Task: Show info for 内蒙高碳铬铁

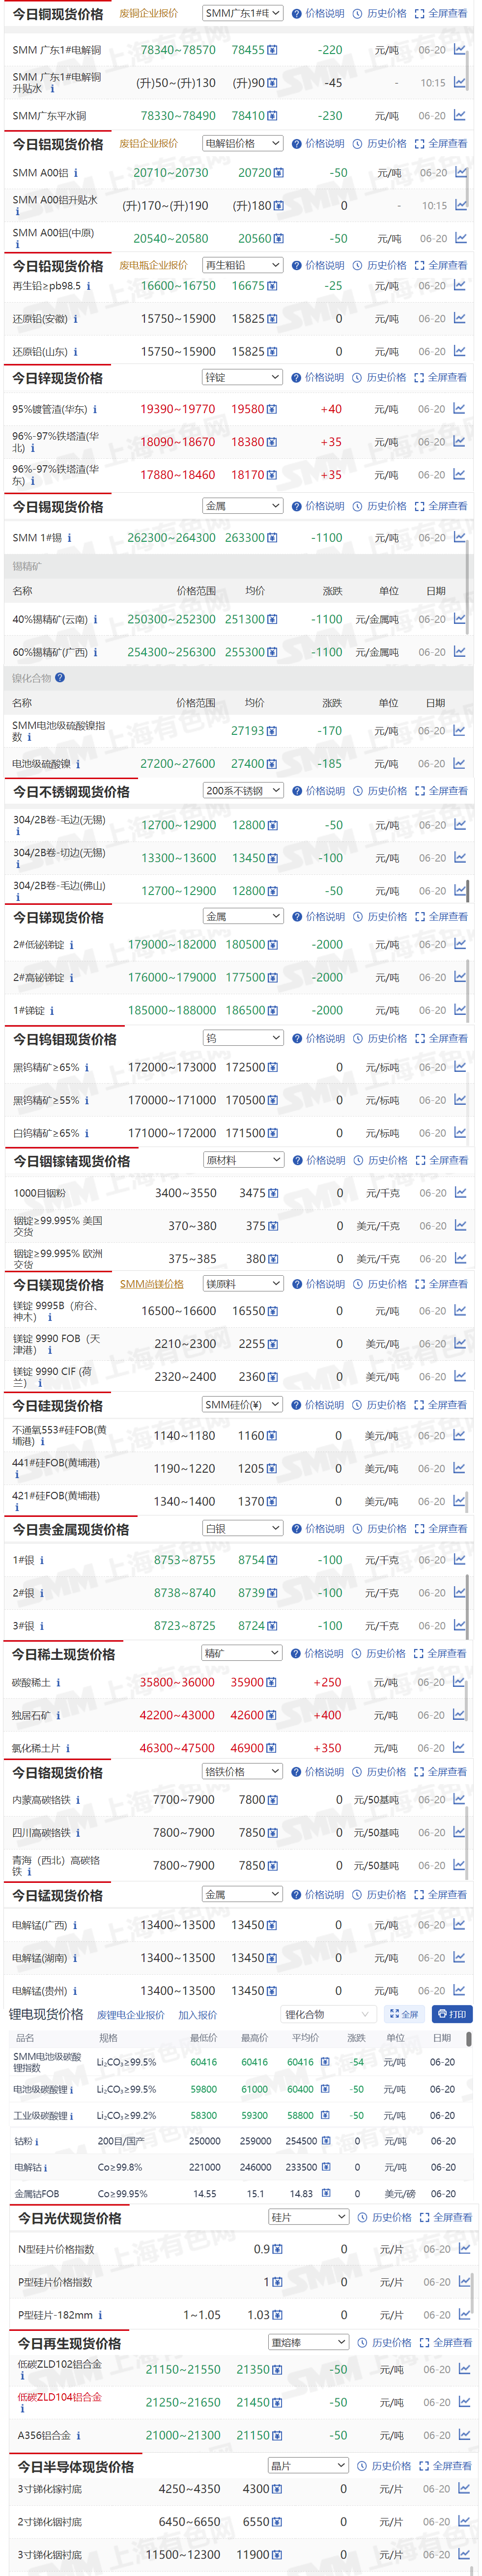Action: (x=78, y=1799)
